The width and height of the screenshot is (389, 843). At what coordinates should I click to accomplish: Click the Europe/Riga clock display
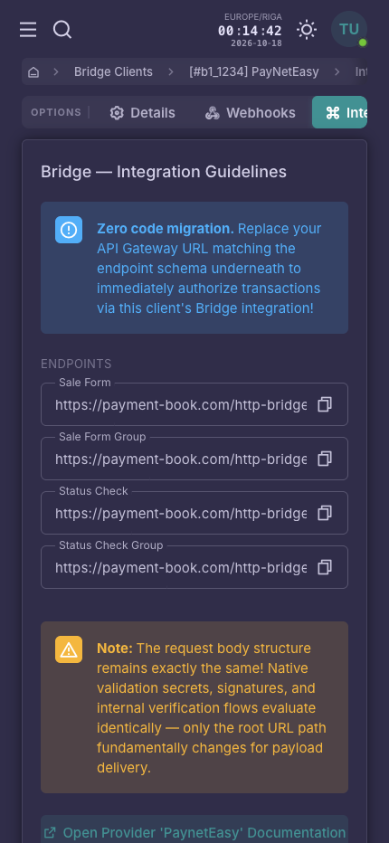pyautogui.click(x=251, y=30)
